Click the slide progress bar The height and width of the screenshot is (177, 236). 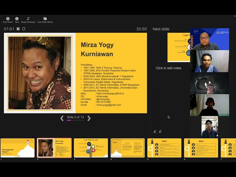pos(75,121)
